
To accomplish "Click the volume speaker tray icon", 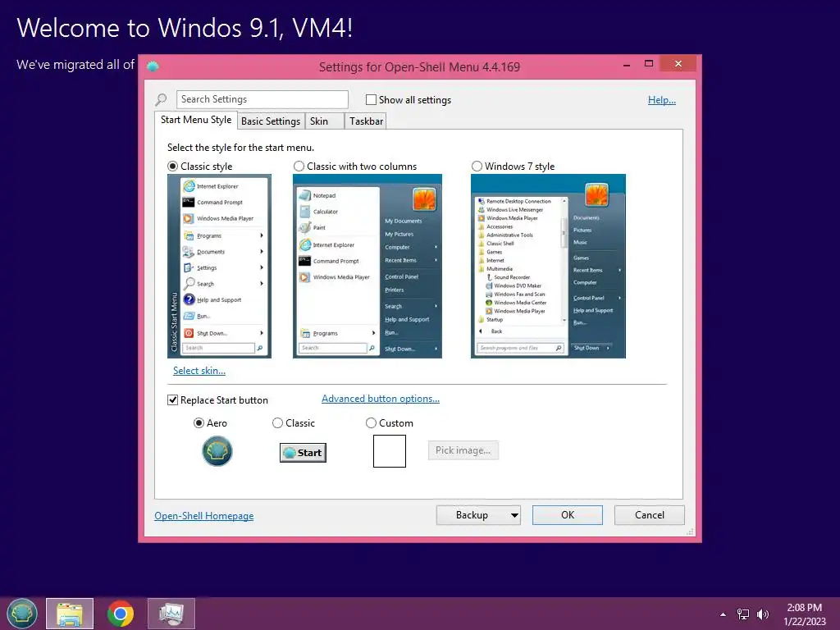I will coord(762,614).
